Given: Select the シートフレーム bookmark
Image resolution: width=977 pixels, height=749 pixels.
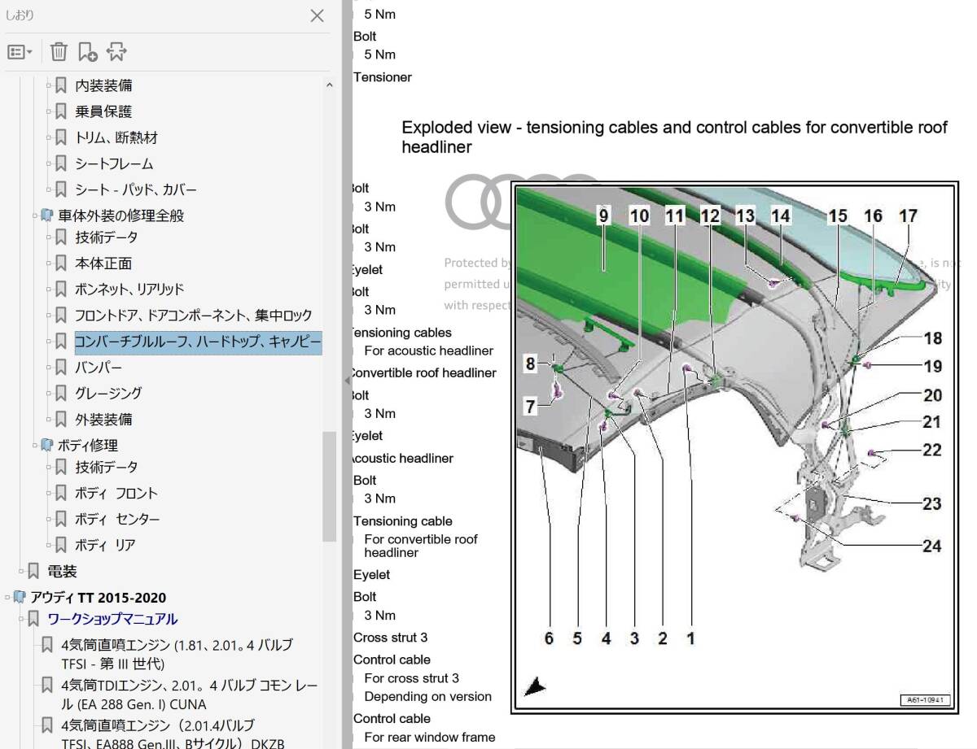Looking at the screenshot, I should pyautogui.click(x=114, y=163).
